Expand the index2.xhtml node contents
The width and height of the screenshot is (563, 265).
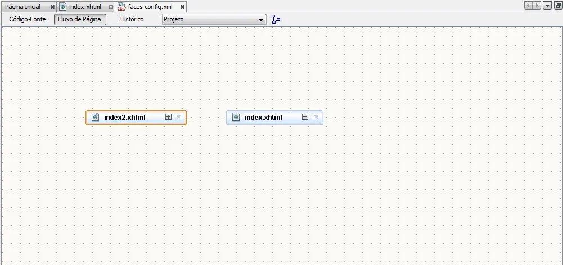pyautogui.click(x=168, y=116)
